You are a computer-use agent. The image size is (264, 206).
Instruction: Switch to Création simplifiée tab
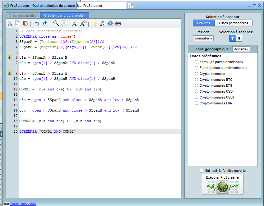pyautogui.click(x=23, y=16)
